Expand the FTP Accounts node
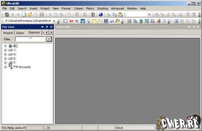 click(x=5, y=67)
